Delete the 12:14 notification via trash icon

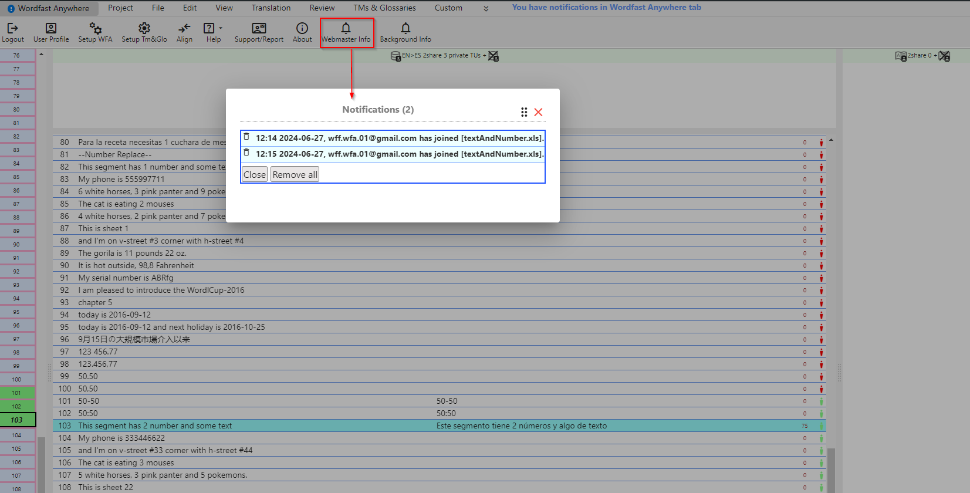click(x=246, y=137)
